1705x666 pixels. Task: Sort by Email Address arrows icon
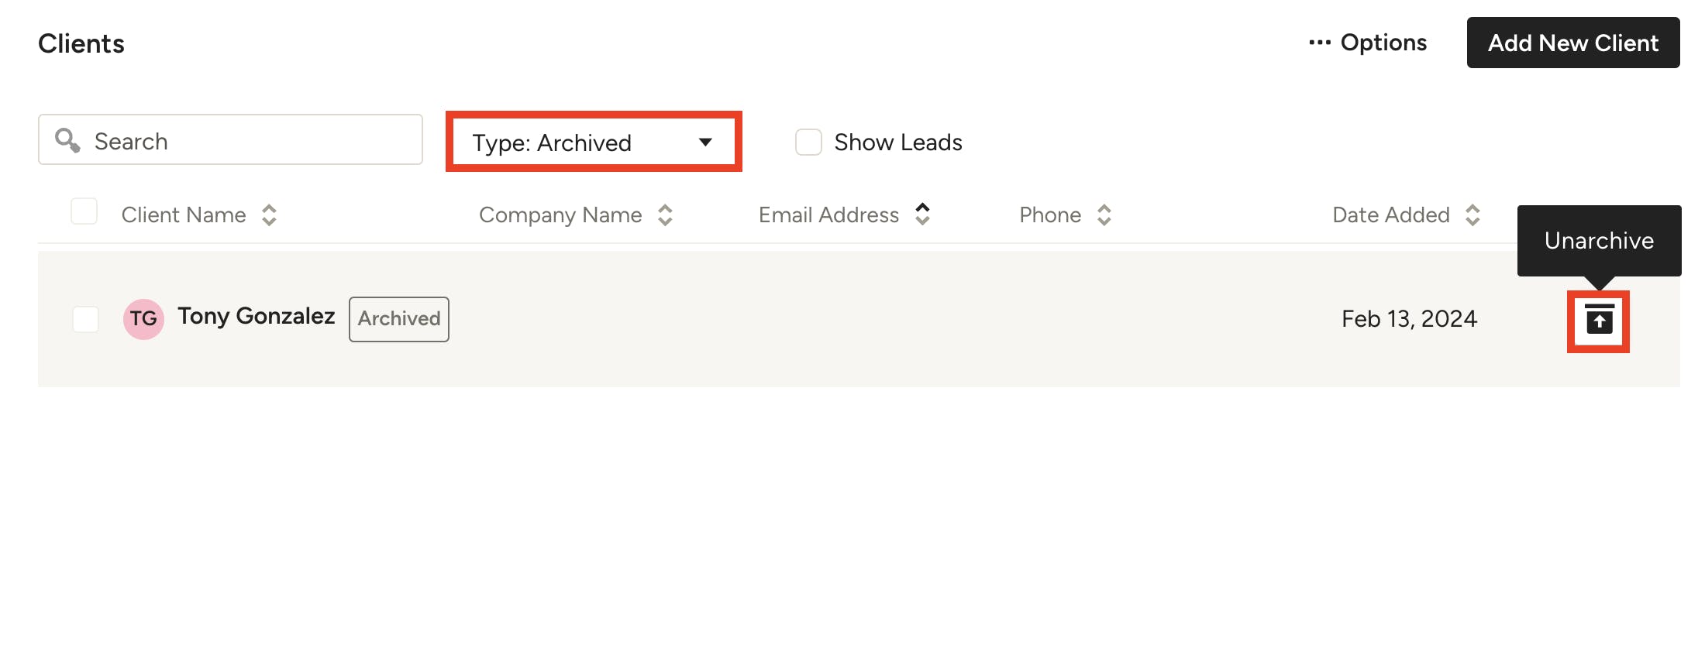pos(922,214)
